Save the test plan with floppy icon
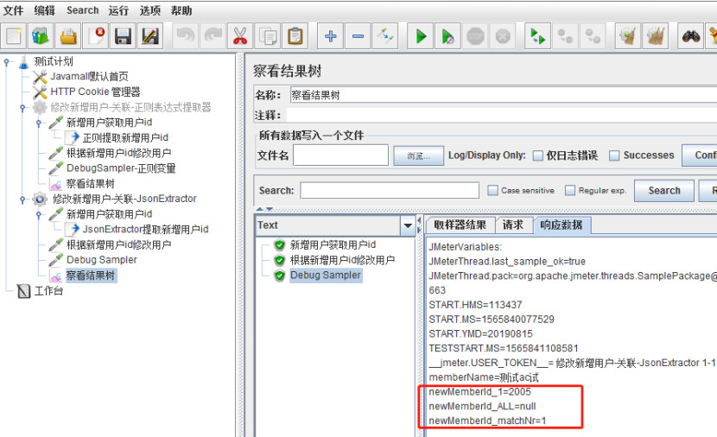 123,35
